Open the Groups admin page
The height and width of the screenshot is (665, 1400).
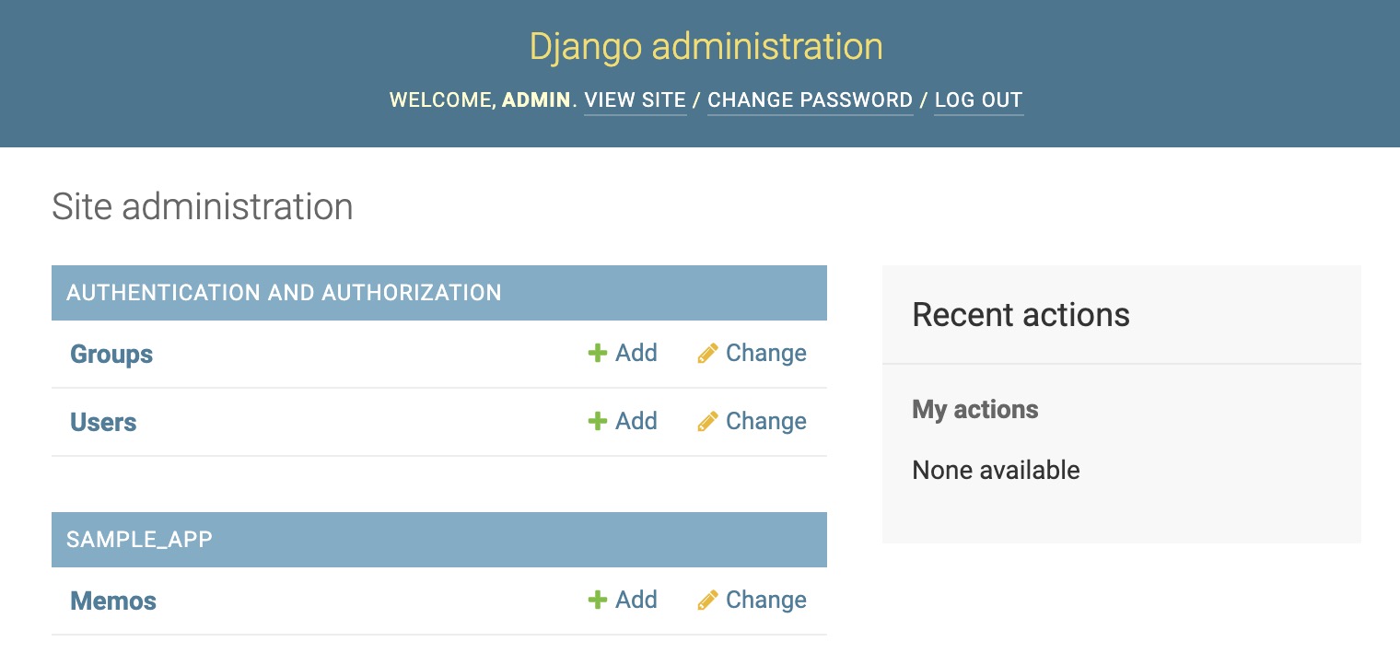(111, 354)
